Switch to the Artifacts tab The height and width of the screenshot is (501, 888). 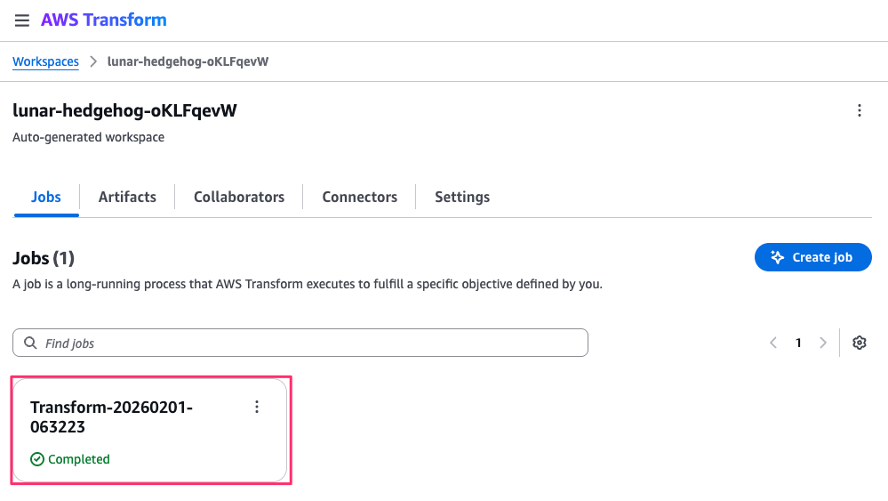point(127,197)
